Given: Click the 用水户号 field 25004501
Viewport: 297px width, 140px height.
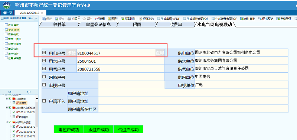Looking at the screenshot, I should click(120, 61).
